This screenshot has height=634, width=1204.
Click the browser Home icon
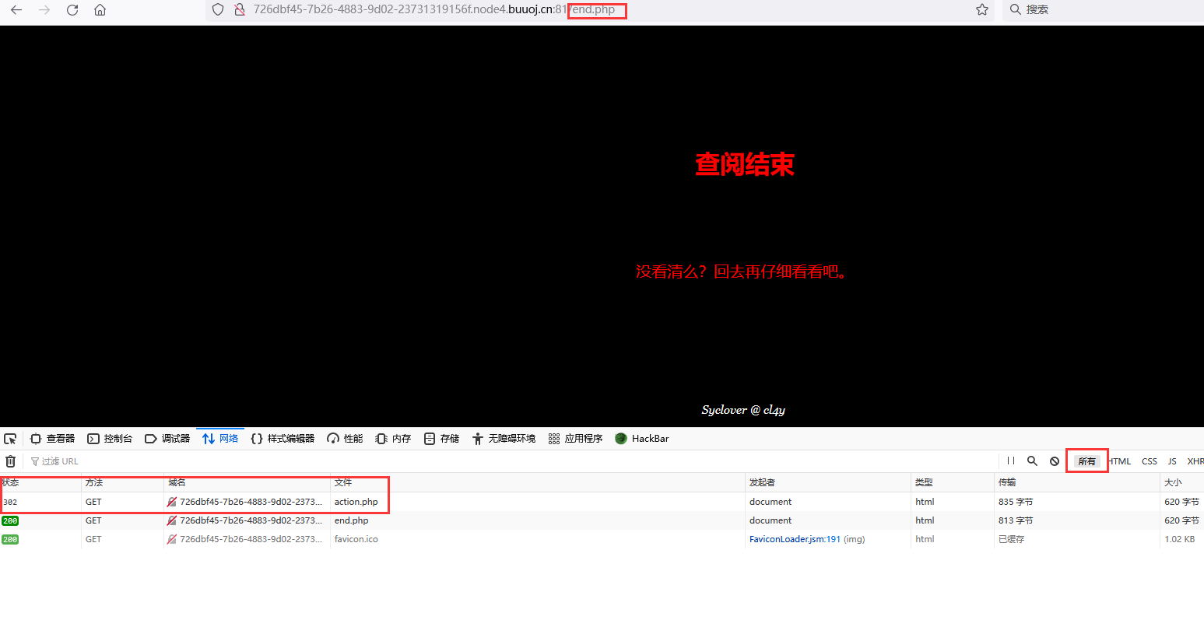point(100,11)
